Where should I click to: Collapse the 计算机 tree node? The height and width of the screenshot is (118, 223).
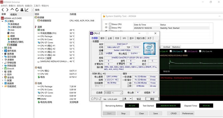point(3,21)
